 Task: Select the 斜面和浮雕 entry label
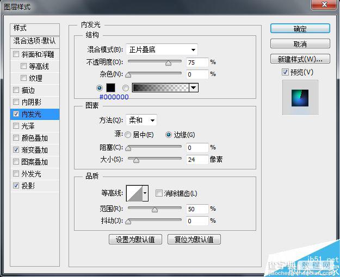[x=38, y=54]
